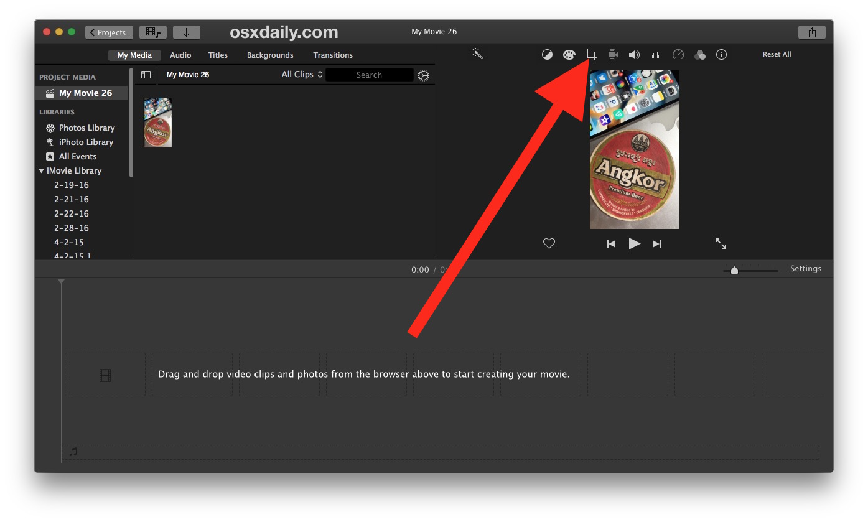Screen dimensions: 868x522
Task: Open the volume speaker controls
Action: 634,55
